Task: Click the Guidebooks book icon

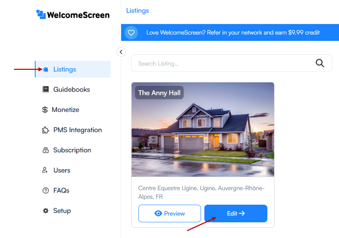Action: [x=46, y=89]
